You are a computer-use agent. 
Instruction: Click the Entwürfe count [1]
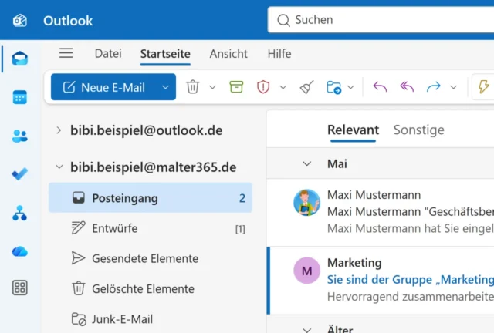240,229
